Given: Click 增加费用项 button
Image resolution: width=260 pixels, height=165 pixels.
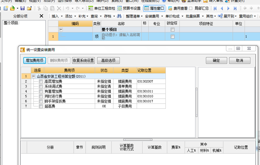Looking at the screenshot, I should pos(35,60).
